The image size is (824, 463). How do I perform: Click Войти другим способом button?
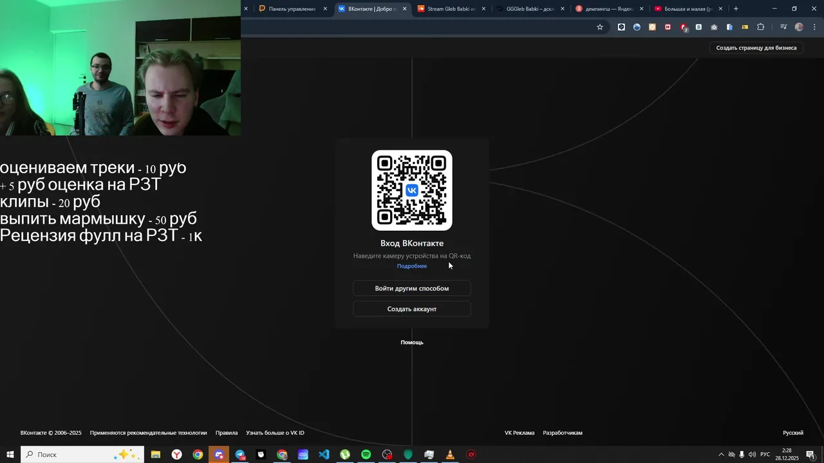point(412,288)
